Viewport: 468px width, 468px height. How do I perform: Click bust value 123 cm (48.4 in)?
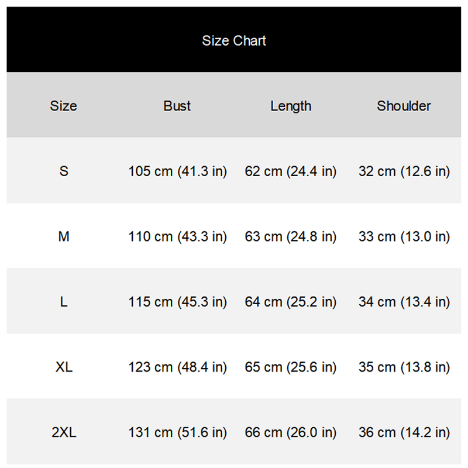click(177, 367)
